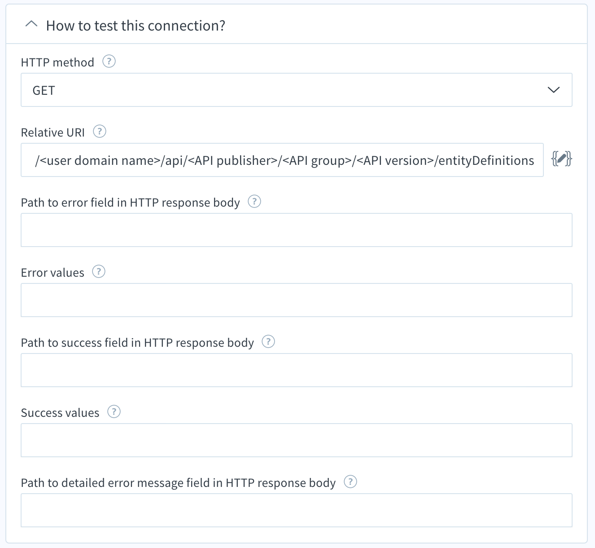Image resolution: width=595 pixels, height=548 pixels.
Task: Click inside the Relative URI input field
Action: click(x=282, y=160)
